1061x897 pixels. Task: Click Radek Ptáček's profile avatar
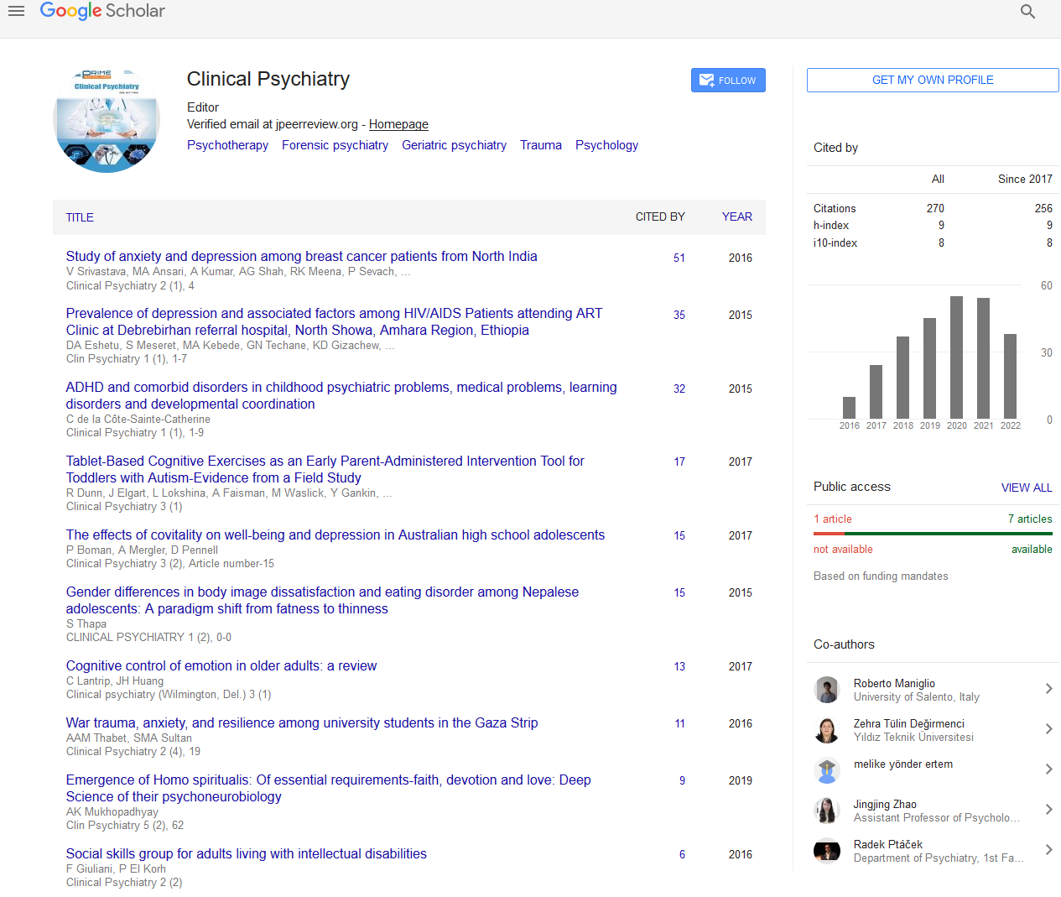[x=827, y=851]
